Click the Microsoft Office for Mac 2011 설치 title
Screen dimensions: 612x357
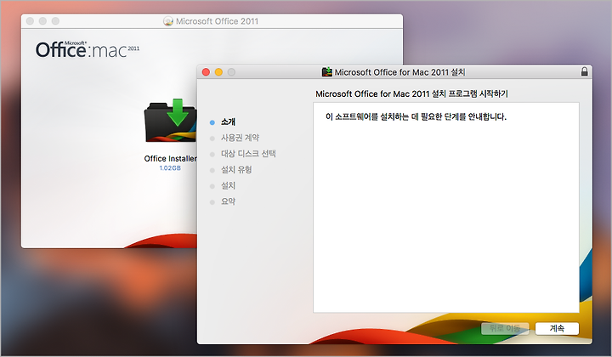(x=399, y=72)
